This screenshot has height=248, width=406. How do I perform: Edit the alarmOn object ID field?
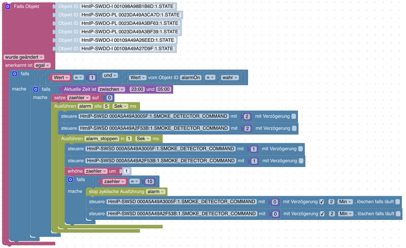[191, 77]
